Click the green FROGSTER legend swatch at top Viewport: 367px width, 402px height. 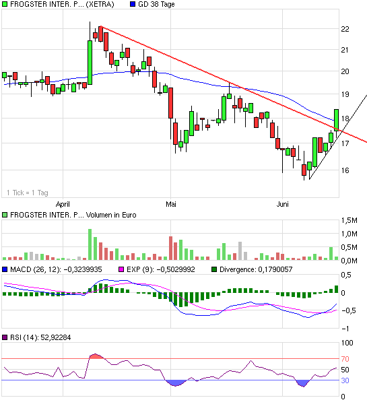(5, 4)
